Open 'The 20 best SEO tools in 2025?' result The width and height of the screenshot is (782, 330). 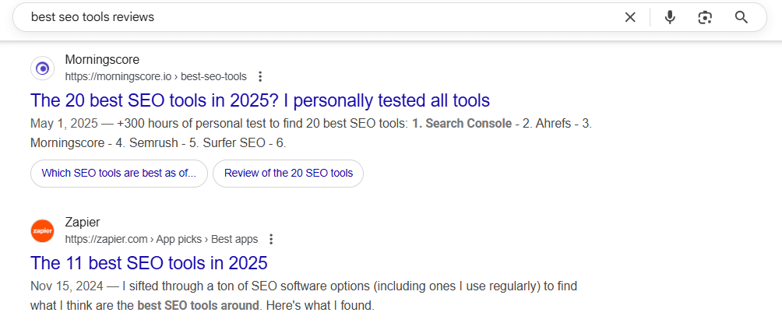pyautogui.click(x=260, y=100)
